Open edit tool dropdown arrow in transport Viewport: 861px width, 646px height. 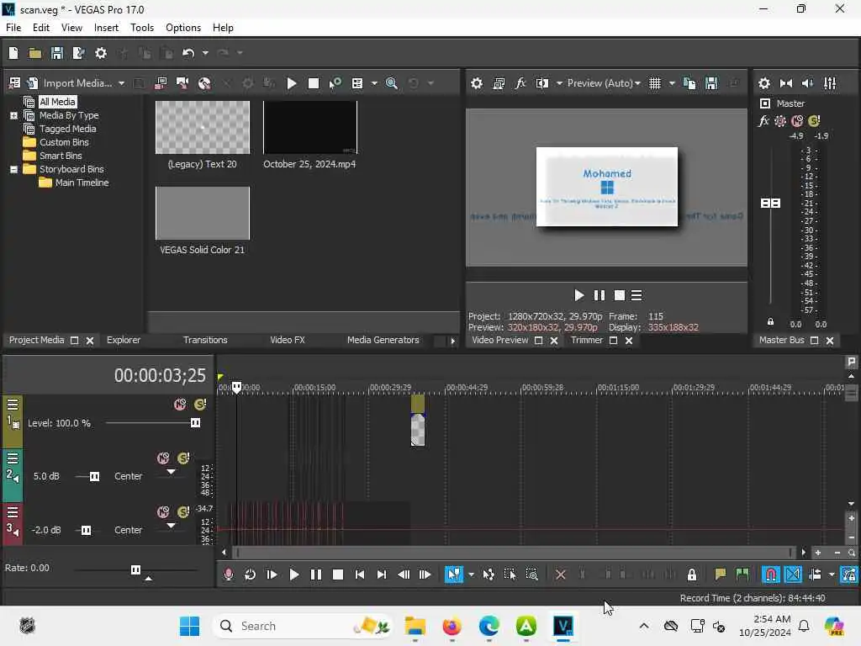[471, 575]
